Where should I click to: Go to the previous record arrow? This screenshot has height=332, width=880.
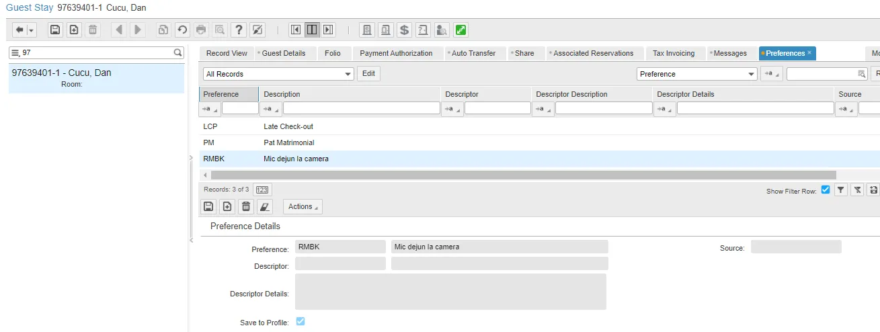(118, 30)
